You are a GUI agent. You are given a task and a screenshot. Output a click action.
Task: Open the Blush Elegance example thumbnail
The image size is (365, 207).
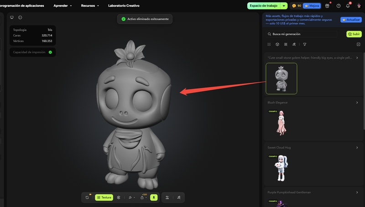(282, 122)
